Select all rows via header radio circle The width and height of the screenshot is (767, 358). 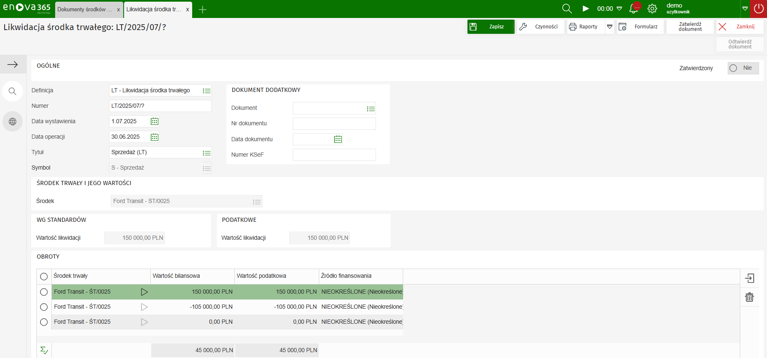tap(44, 277)
